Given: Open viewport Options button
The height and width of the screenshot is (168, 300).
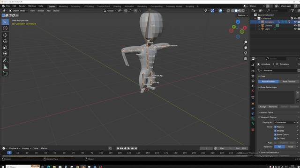Looking at the screenshot, I should (243, 15).
